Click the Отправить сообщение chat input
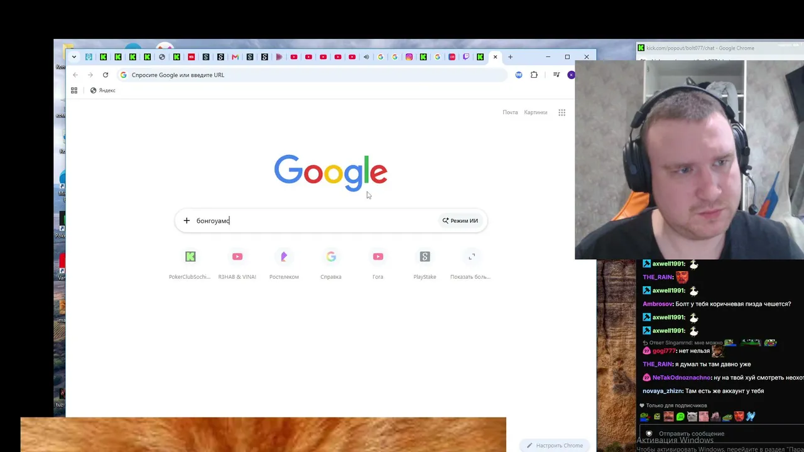 click(x=722, y=434)
